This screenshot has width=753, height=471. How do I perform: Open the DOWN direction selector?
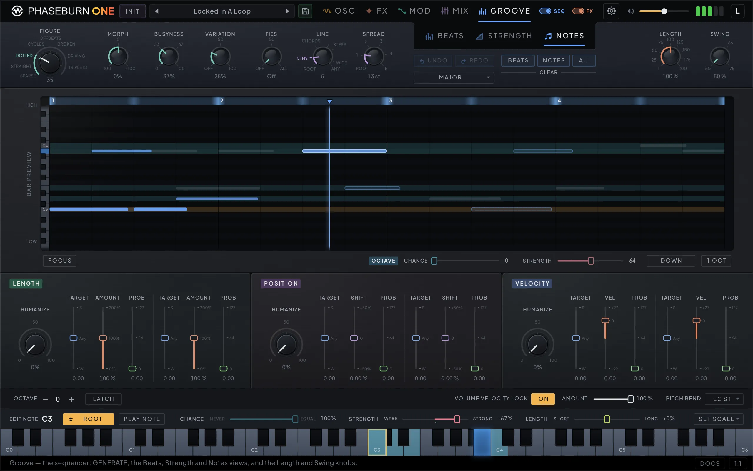point(671,261)
